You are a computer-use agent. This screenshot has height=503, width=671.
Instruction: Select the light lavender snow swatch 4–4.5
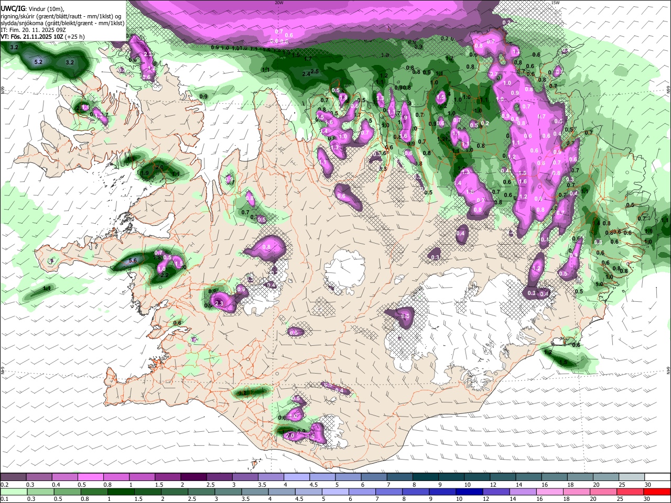(297, 477)
